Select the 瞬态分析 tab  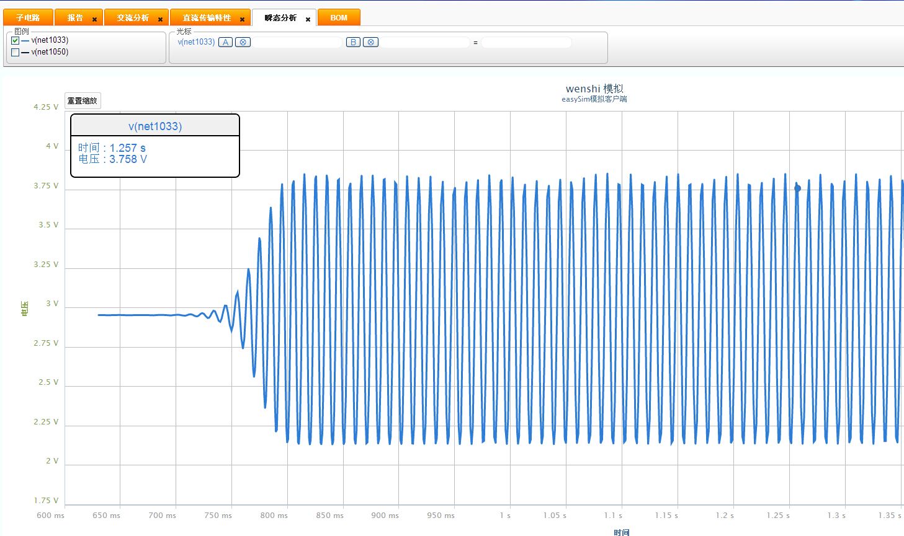280,17
